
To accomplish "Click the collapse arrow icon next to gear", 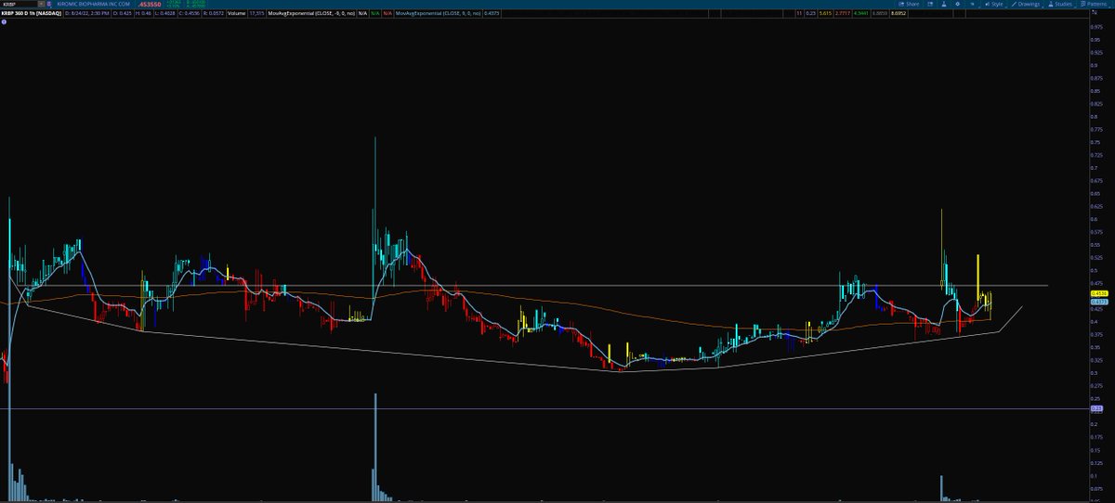I will point(972,4).
